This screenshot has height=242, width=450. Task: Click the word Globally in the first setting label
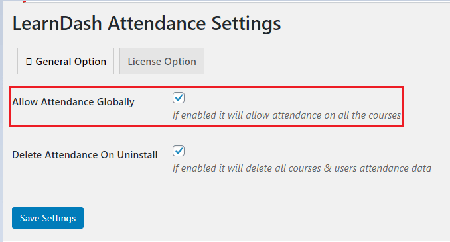click(x=115, y=102)
